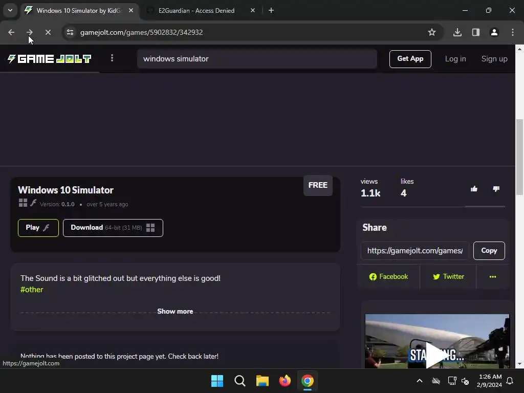This screenshot has height=393, width=524.
Task: Dislike the game with thumbs down
Action: click(x=496, y=189)
